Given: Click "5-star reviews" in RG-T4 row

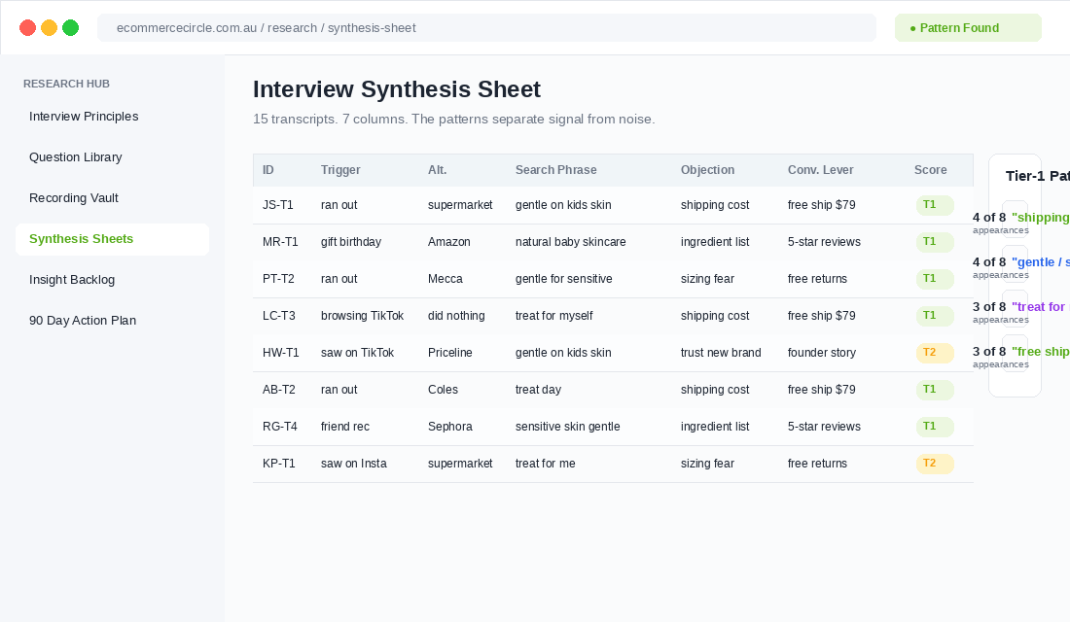Looking at the screenshot, I should pos(824,427).
